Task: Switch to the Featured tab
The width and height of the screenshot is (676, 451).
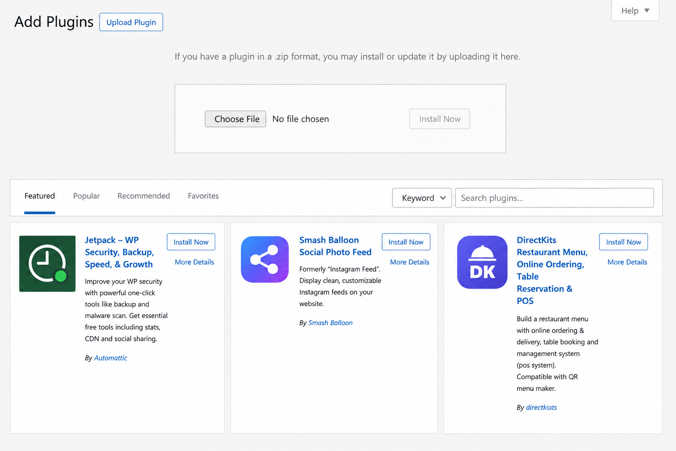Action: (x=40, y=196)
